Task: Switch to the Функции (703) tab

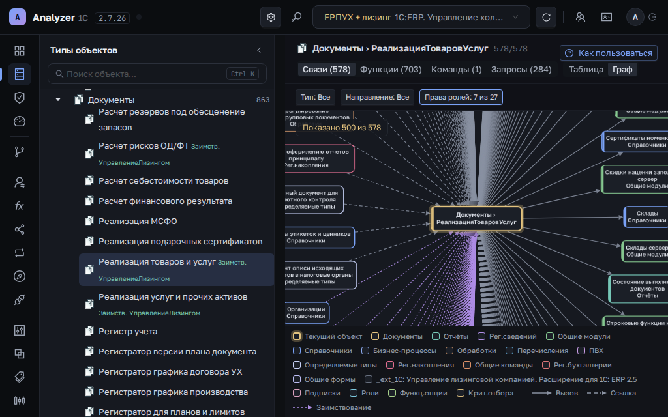Action: pos(391,69)
